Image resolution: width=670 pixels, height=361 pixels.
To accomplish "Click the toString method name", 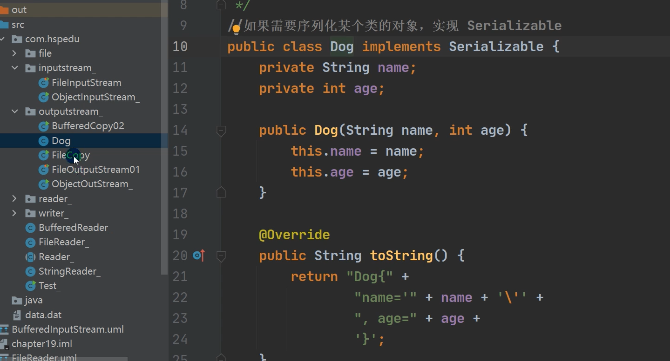I will pyautogui.click(x=401, y=256).
